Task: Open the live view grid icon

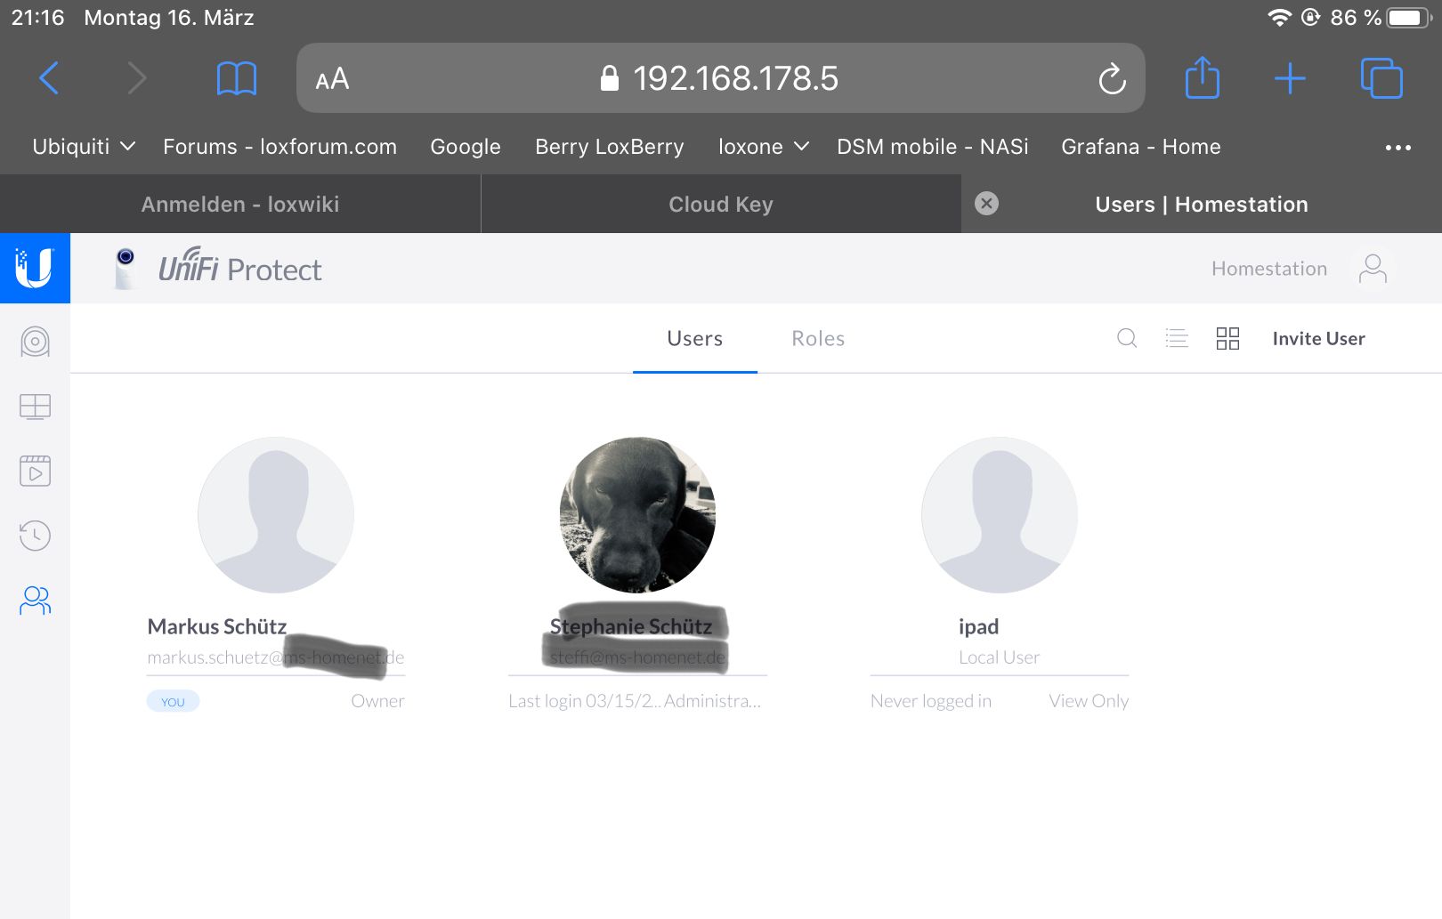Action: (x=35, y=407)
